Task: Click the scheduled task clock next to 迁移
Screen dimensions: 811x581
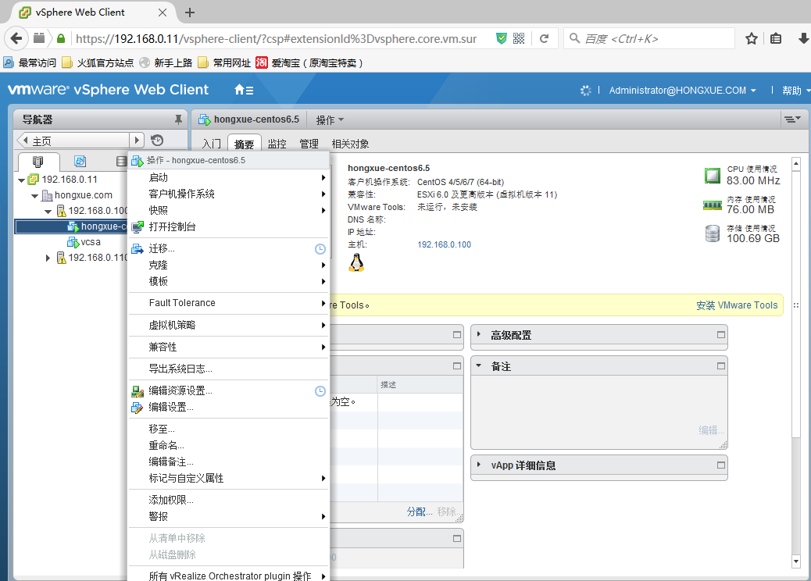Action: click(x=320, y=249)
